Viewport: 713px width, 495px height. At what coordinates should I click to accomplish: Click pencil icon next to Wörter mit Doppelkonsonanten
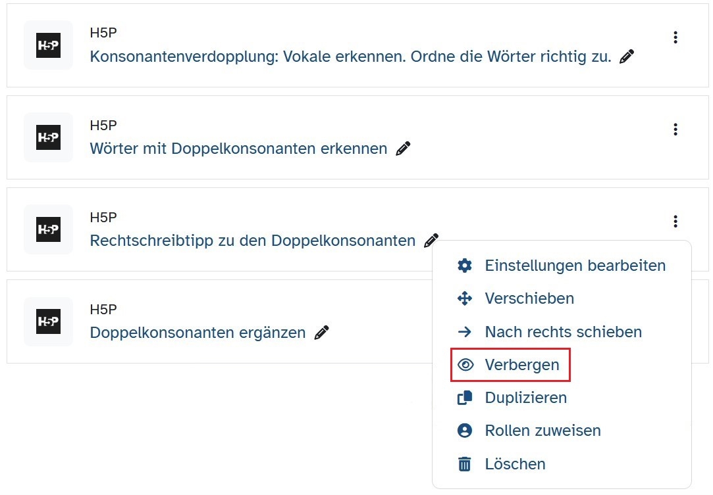point(403,149)
